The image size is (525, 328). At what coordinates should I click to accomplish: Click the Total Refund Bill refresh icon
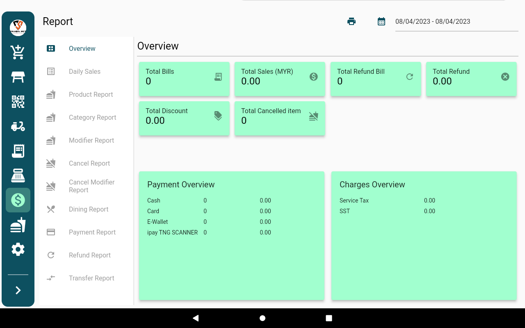tap(410, 77)
